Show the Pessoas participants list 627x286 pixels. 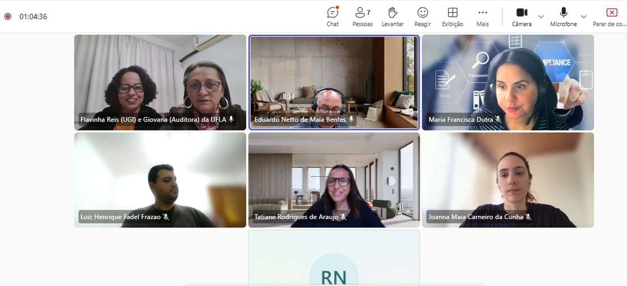pos(362,16)
